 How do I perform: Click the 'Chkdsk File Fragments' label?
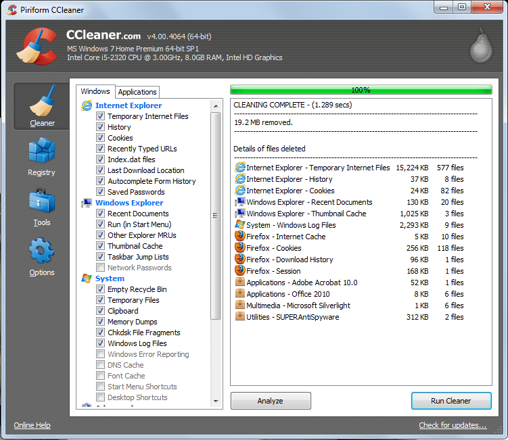click(144, 333)
